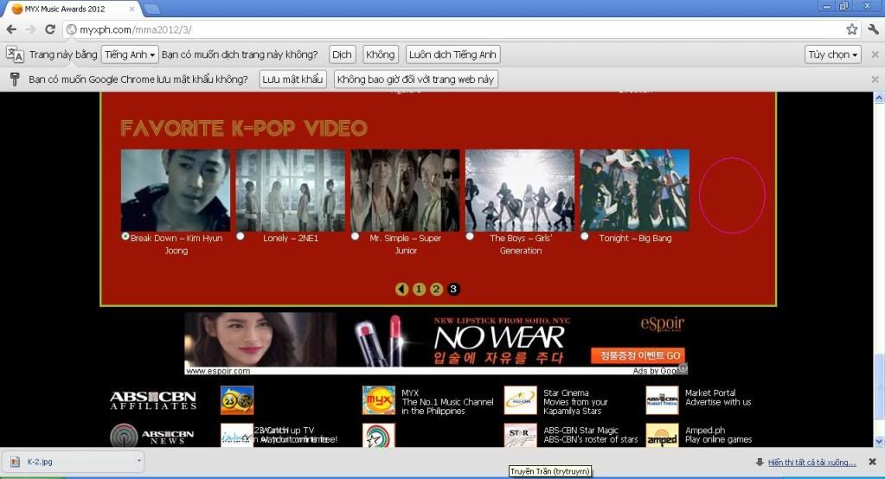Vote for Break Down – Kim Hyun Joong

125,236
